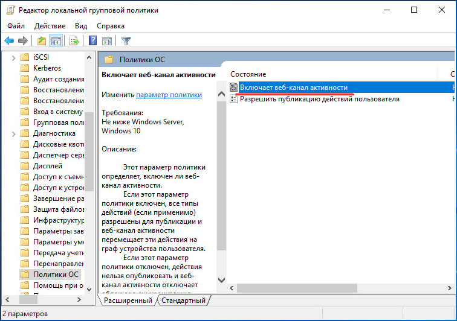Open the Файл menu
Viewport: 457px width, 321px height.
(16, 26)
